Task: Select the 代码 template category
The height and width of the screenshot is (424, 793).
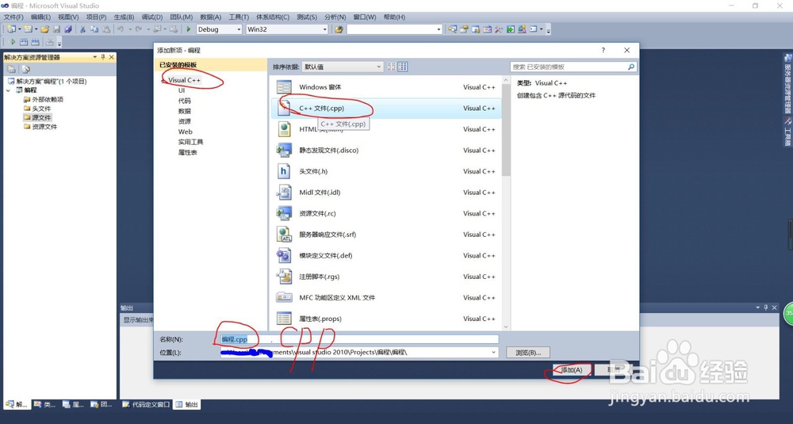Action: click(x=185, y=101)
